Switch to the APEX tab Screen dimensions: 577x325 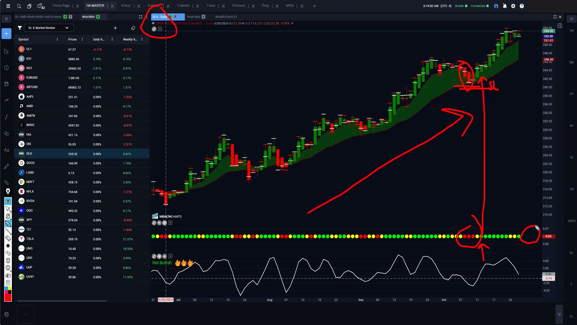click(x=289, y=6)
